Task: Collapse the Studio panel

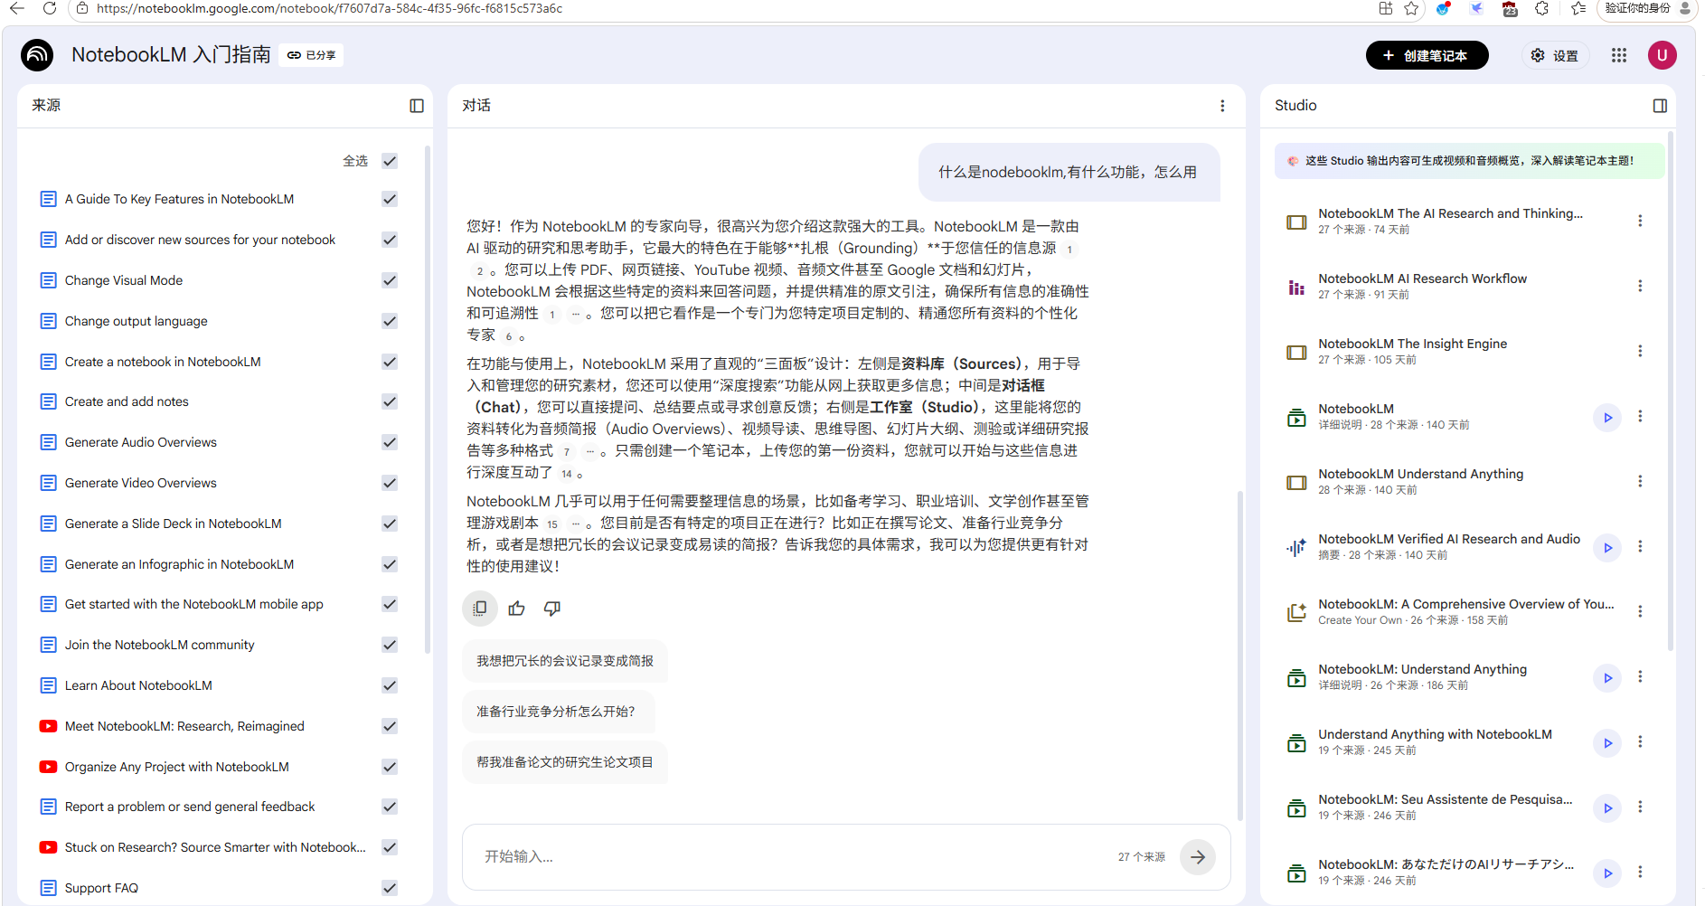Action: 1660,106
